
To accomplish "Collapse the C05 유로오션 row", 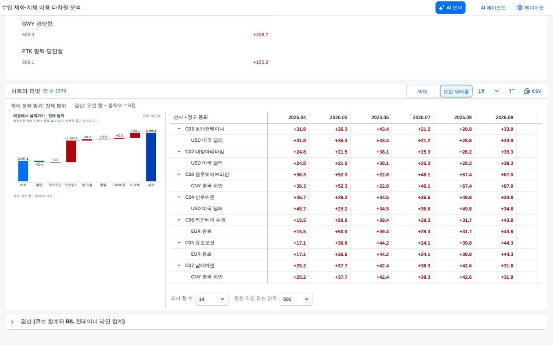I will 179,242.
